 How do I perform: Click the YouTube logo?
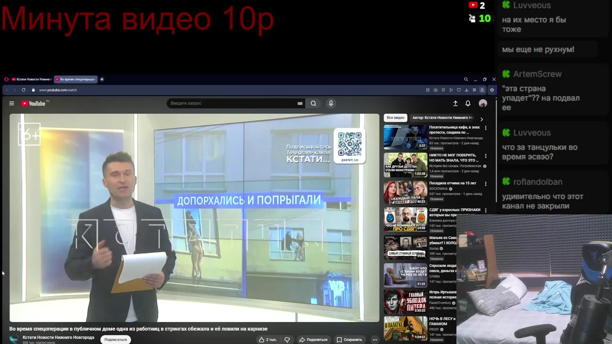pos(33,103)
